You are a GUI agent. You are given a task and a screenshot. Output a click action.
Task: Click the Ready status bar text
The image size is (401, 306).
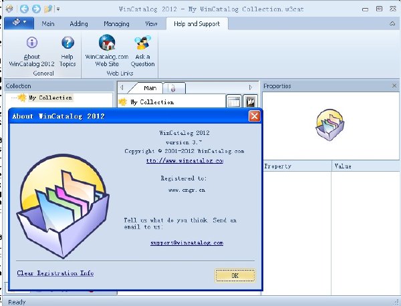coord(17,302)
